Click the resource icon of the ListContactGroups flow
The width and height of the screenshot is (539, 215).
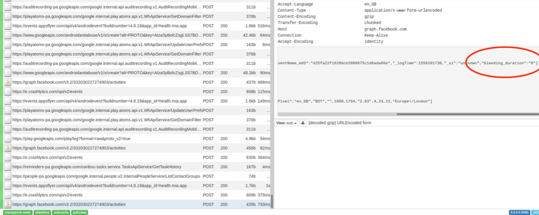coord(8,176)
